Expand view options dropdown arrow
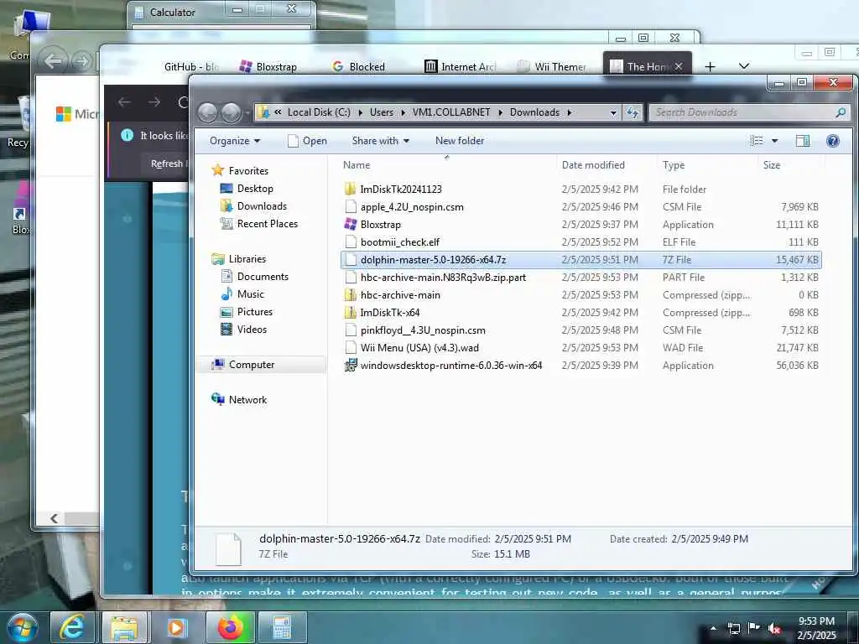This screenshot has width=859, height=644. pos(774,141)
